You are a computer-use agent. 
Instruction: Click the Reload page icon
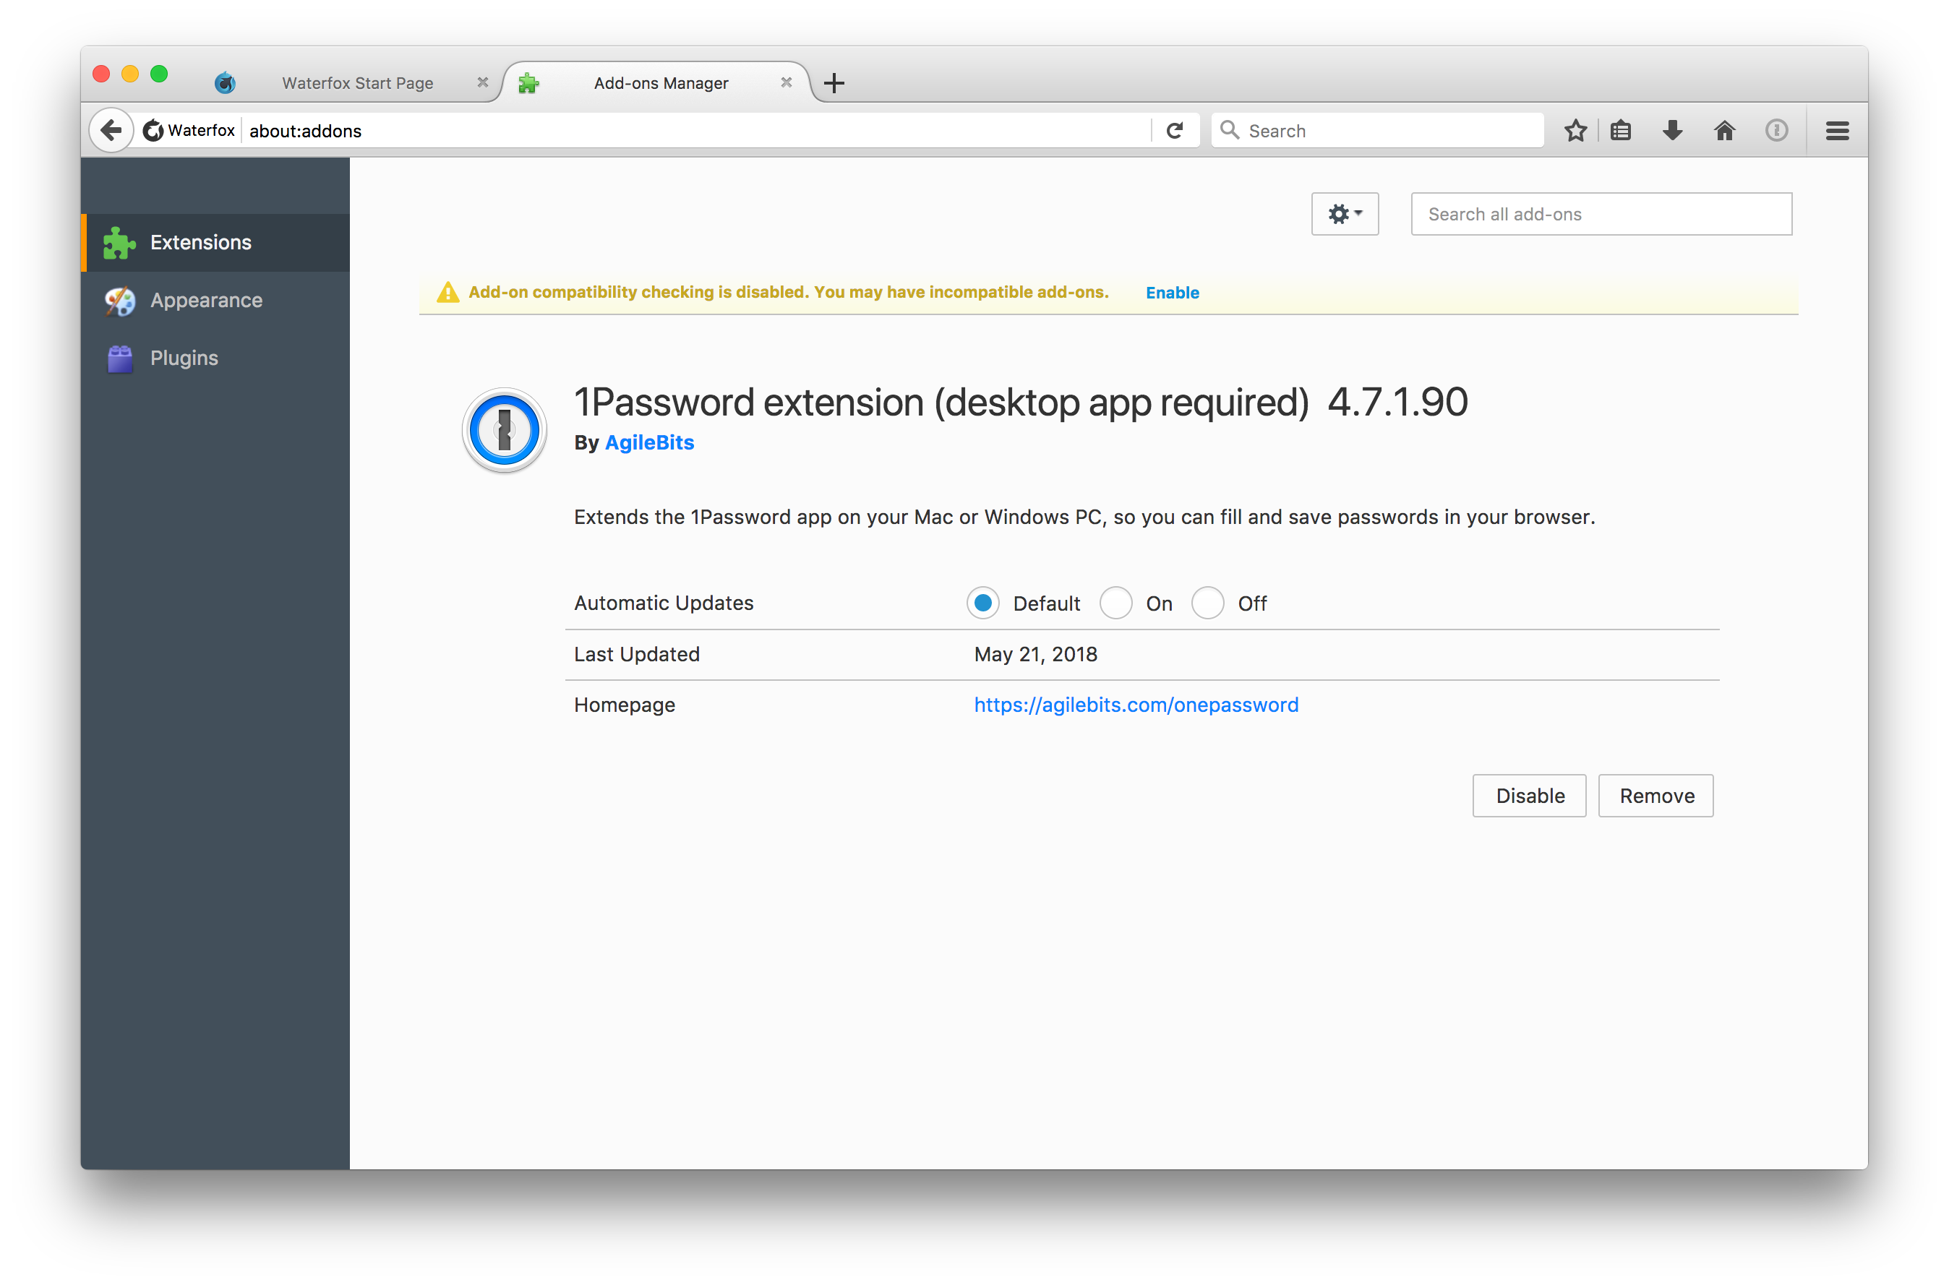pos(1175,129)
